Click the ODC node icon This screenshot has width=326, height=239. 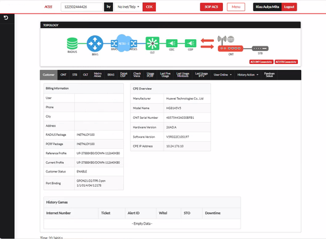pyautogui.click(x=171, y=43)
